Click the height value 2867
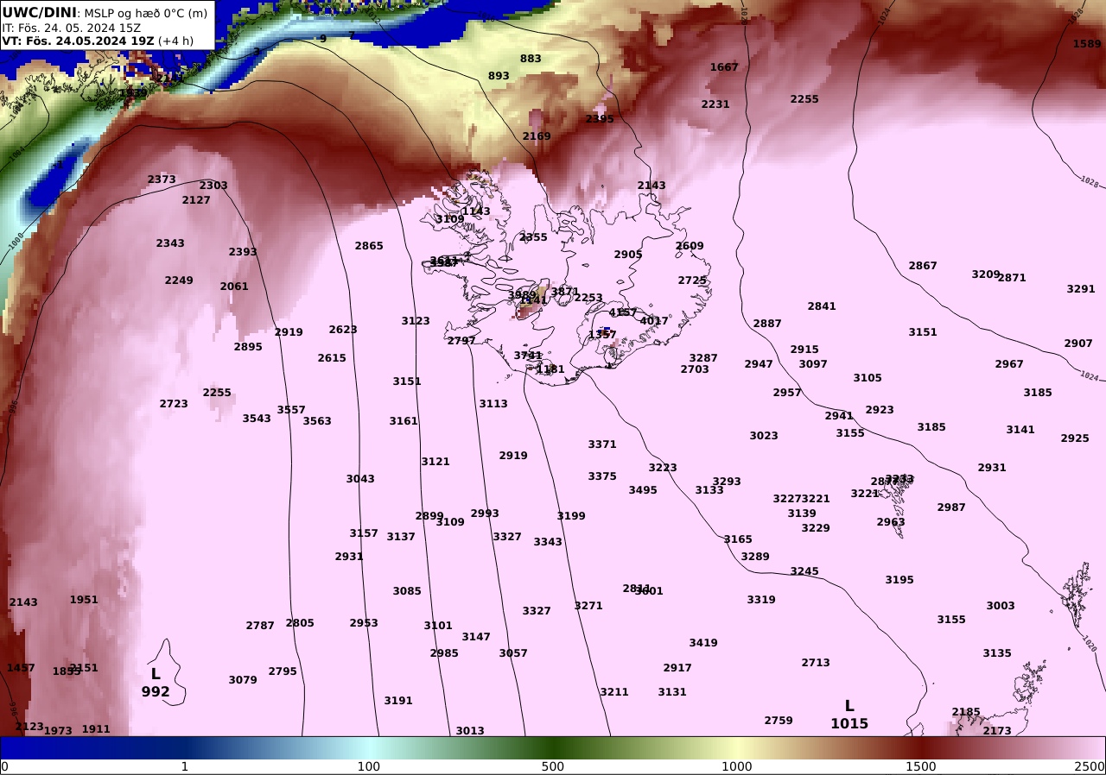Image resolution: width=1106 pixels, height=775 pixels. [923, 266]
